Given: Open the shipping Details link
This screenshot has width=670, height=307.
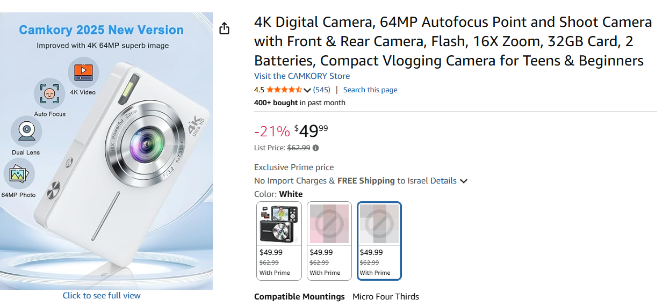Looking at the screenshot, I should point(443,181).
